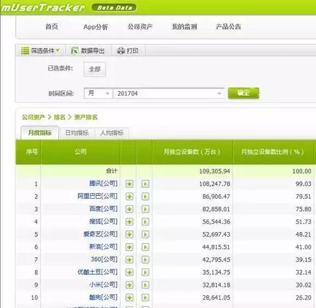Open the 月 time unit dropdown
316x308 pixels.
coord(98,93)
